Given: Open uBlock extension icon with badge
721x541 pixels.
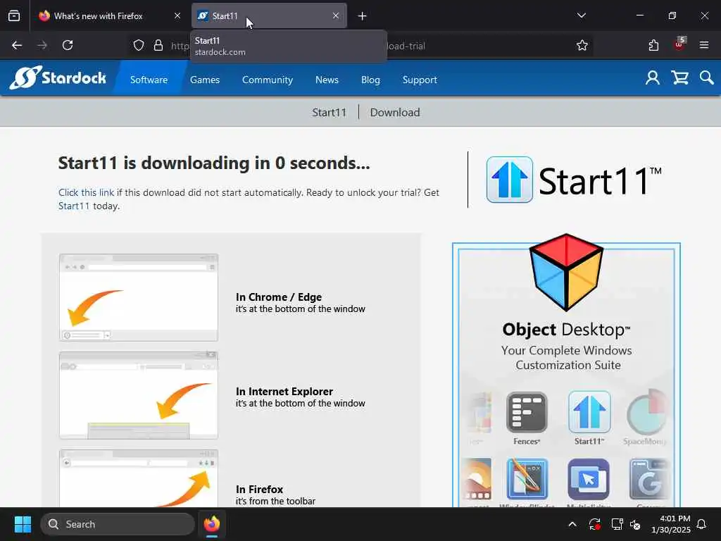Looking at the screenshot, I should (679, 44).
